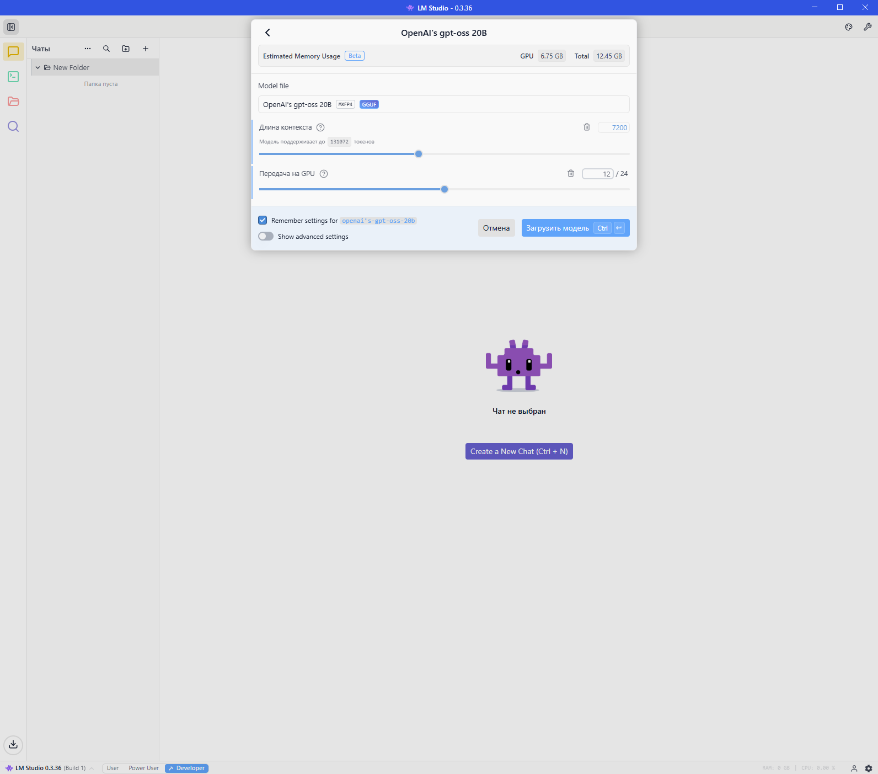Create a new folder in chats
The height and width of the screenshot is (774, 878).
(126, 49)
